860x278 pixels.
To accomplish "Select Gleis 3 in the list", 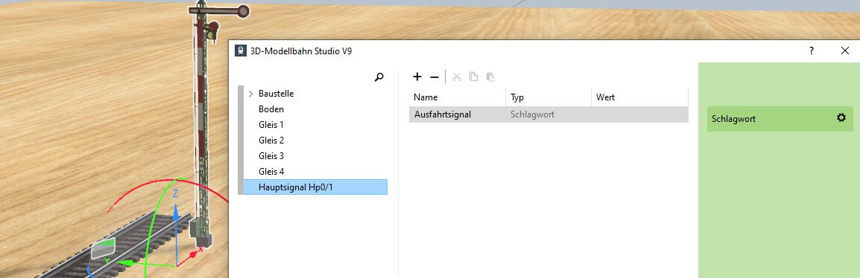I will coord(271,156).
